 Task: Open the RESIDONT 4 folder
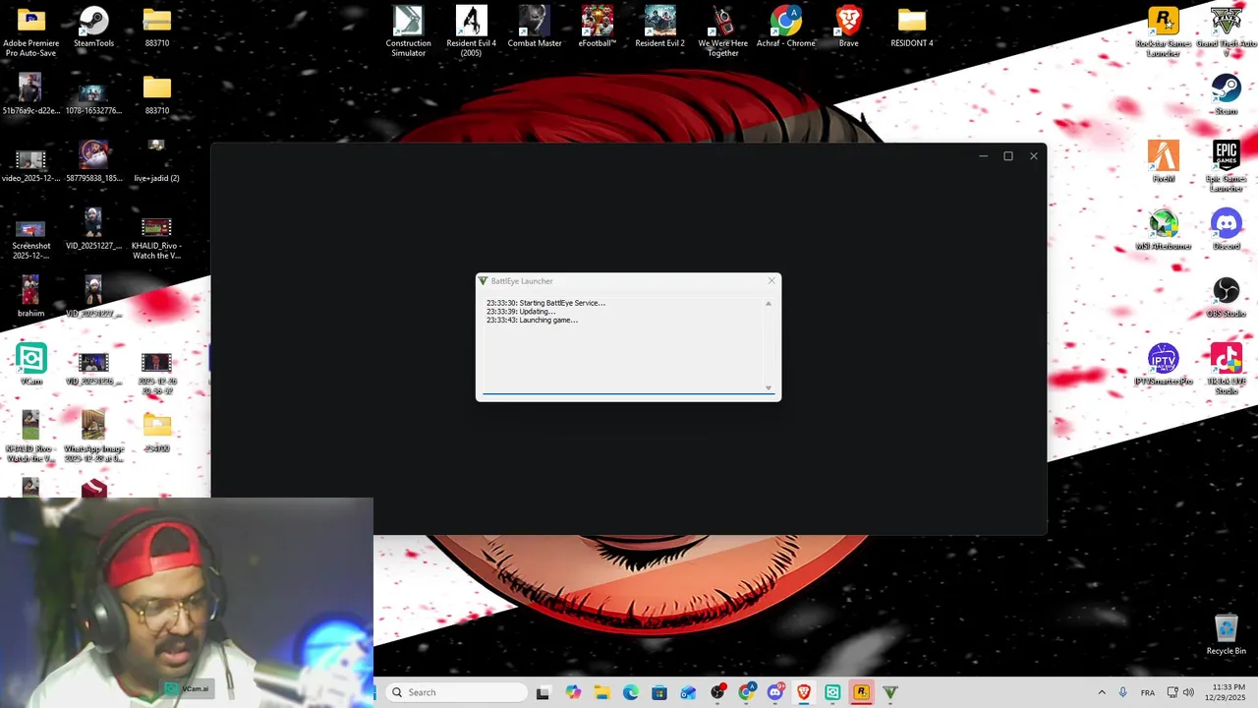tap(911, 27)
